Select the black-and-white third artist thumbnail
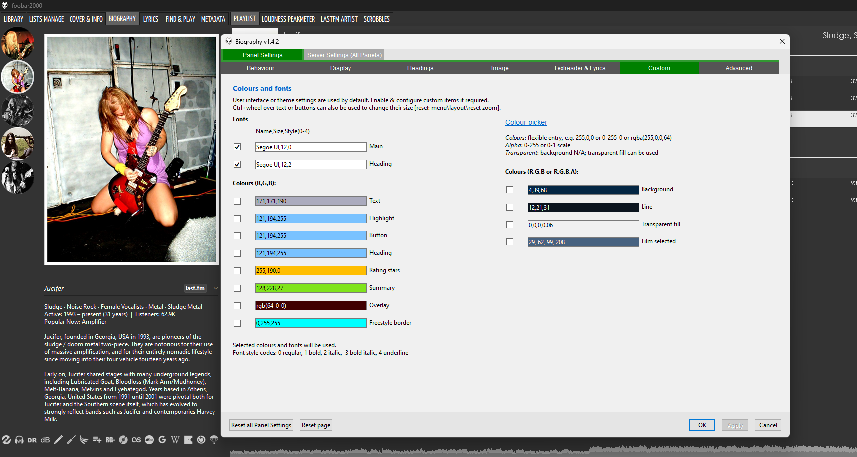 [18, 111]
